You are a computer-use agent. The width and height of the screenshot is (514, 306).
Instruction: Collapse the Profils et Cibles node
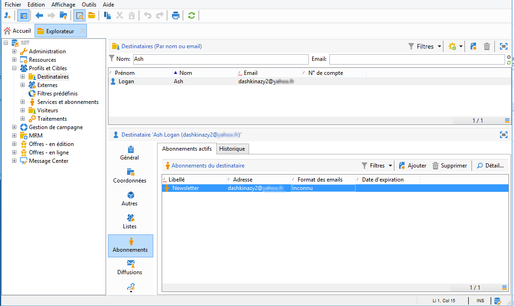point(14,68)
